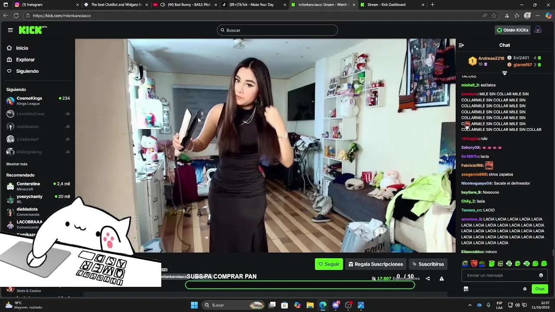Share the stream via share icon

428,279
